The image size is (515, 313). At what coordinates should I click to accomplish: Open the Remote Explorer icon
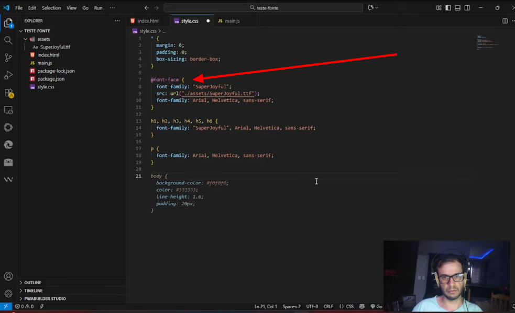pyautogui.click(x=8, y=110)
